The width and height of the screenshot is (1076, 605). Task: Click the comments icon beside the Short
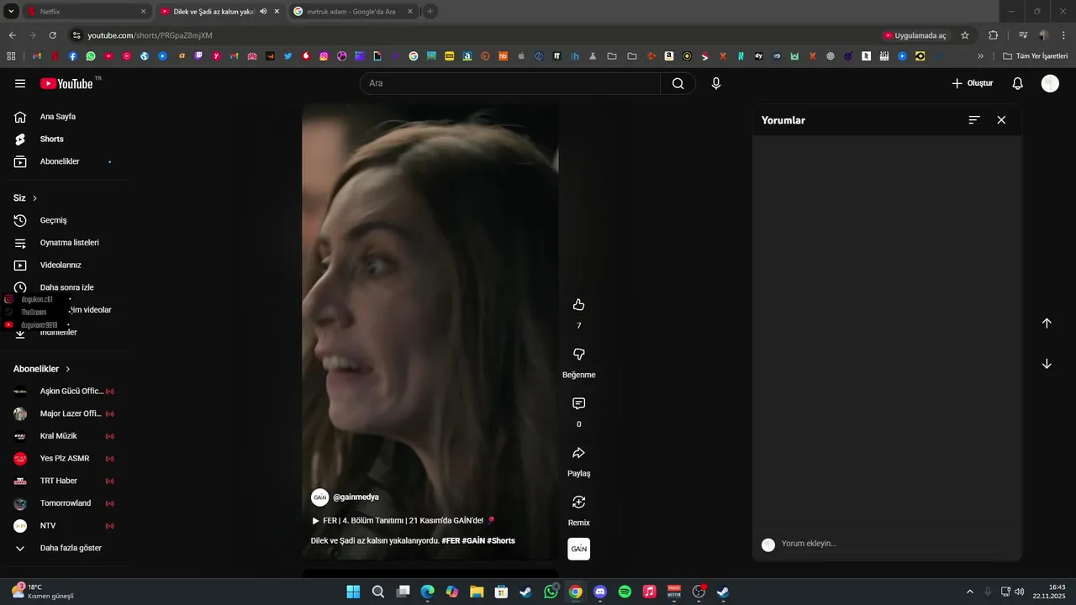[578, 404]
